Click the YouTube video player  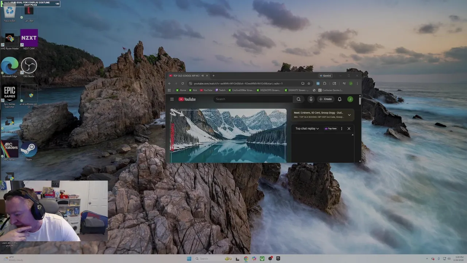click(228, 136)
